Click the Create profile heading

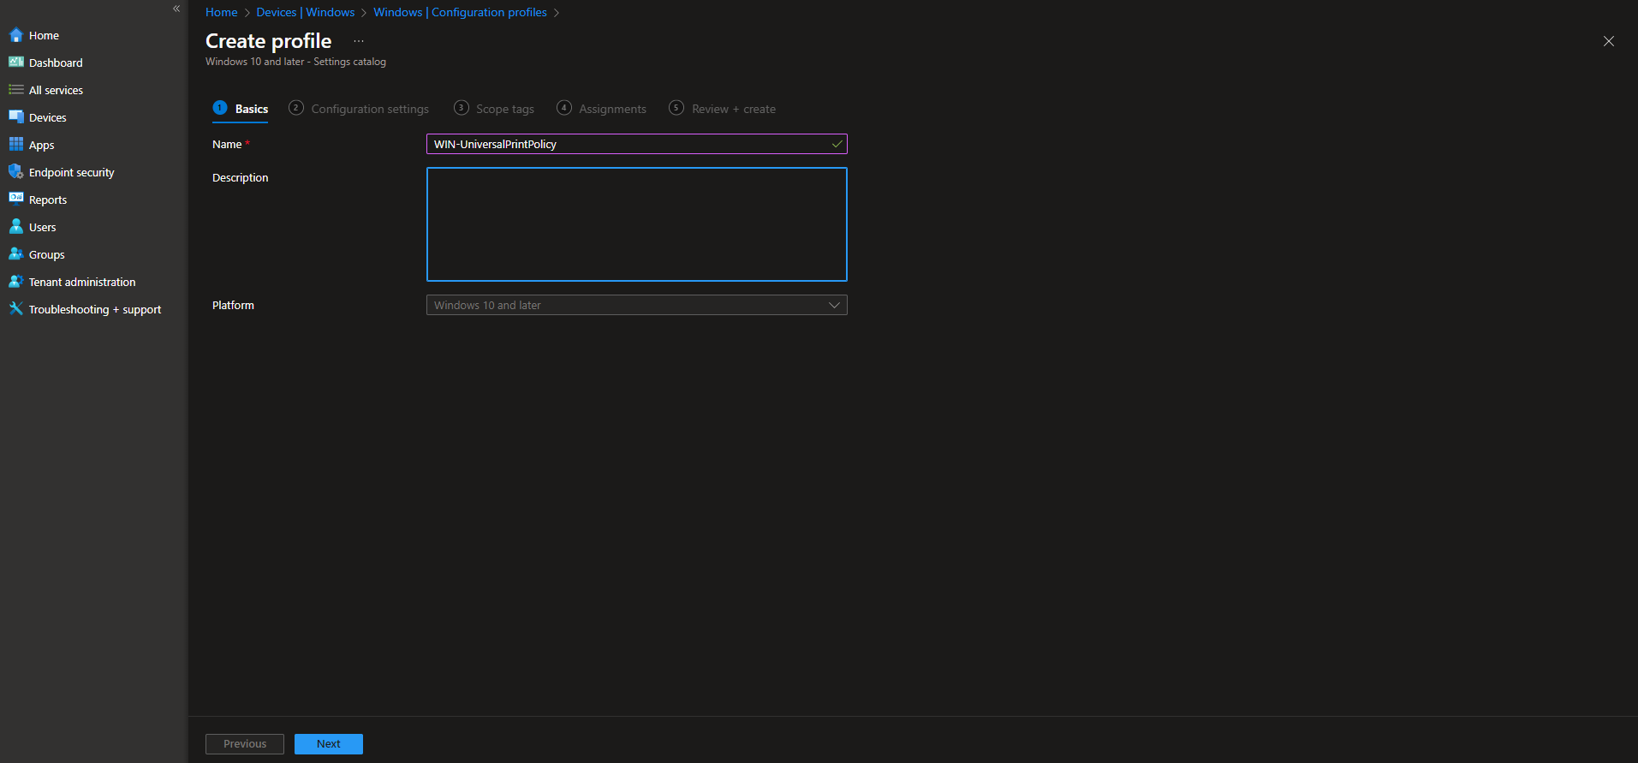click(x=269, y=41)
